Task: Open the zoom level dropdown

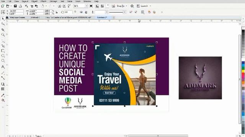Action: pos(87,6)
